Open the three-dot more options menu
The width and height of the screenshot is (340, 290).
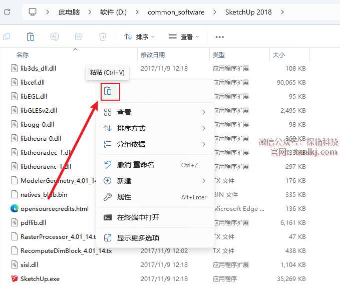point(220,37)
